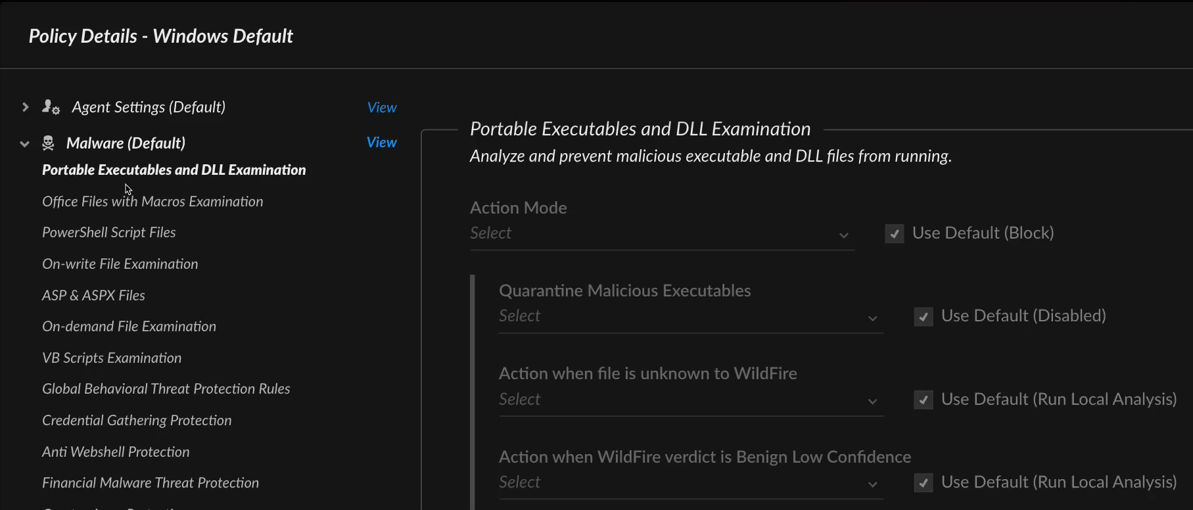This screenshot has height=510, width=1193.
Task: Open Benign Low Confidence verdict dropdown
Action: pos(690,483)
